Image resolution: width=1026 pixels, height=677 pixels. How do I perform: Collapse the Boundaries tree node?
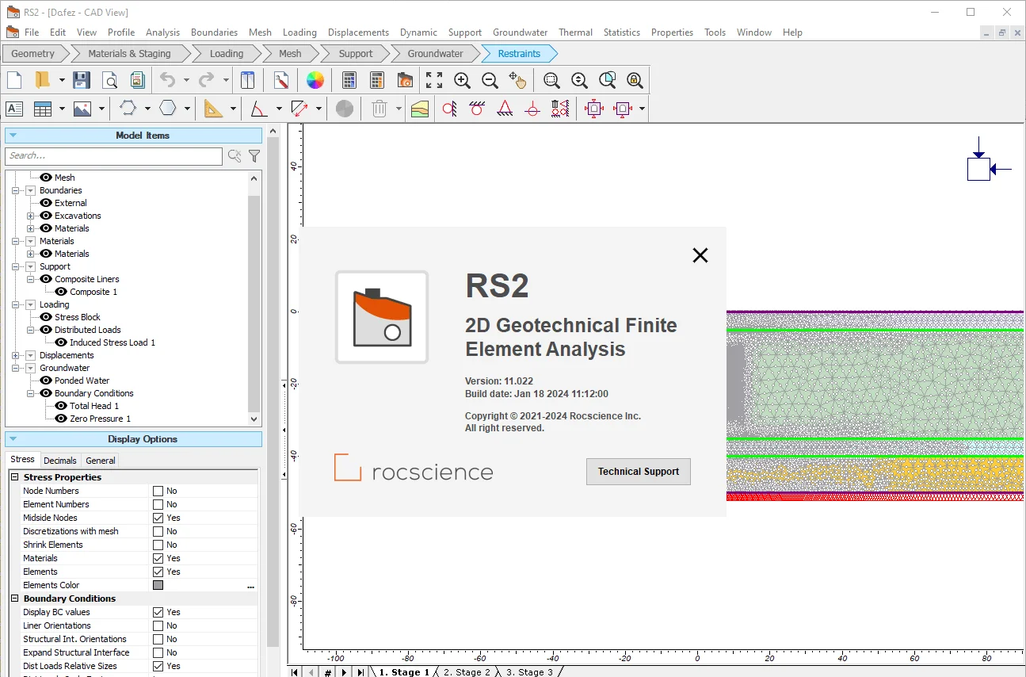pos(15,190)
